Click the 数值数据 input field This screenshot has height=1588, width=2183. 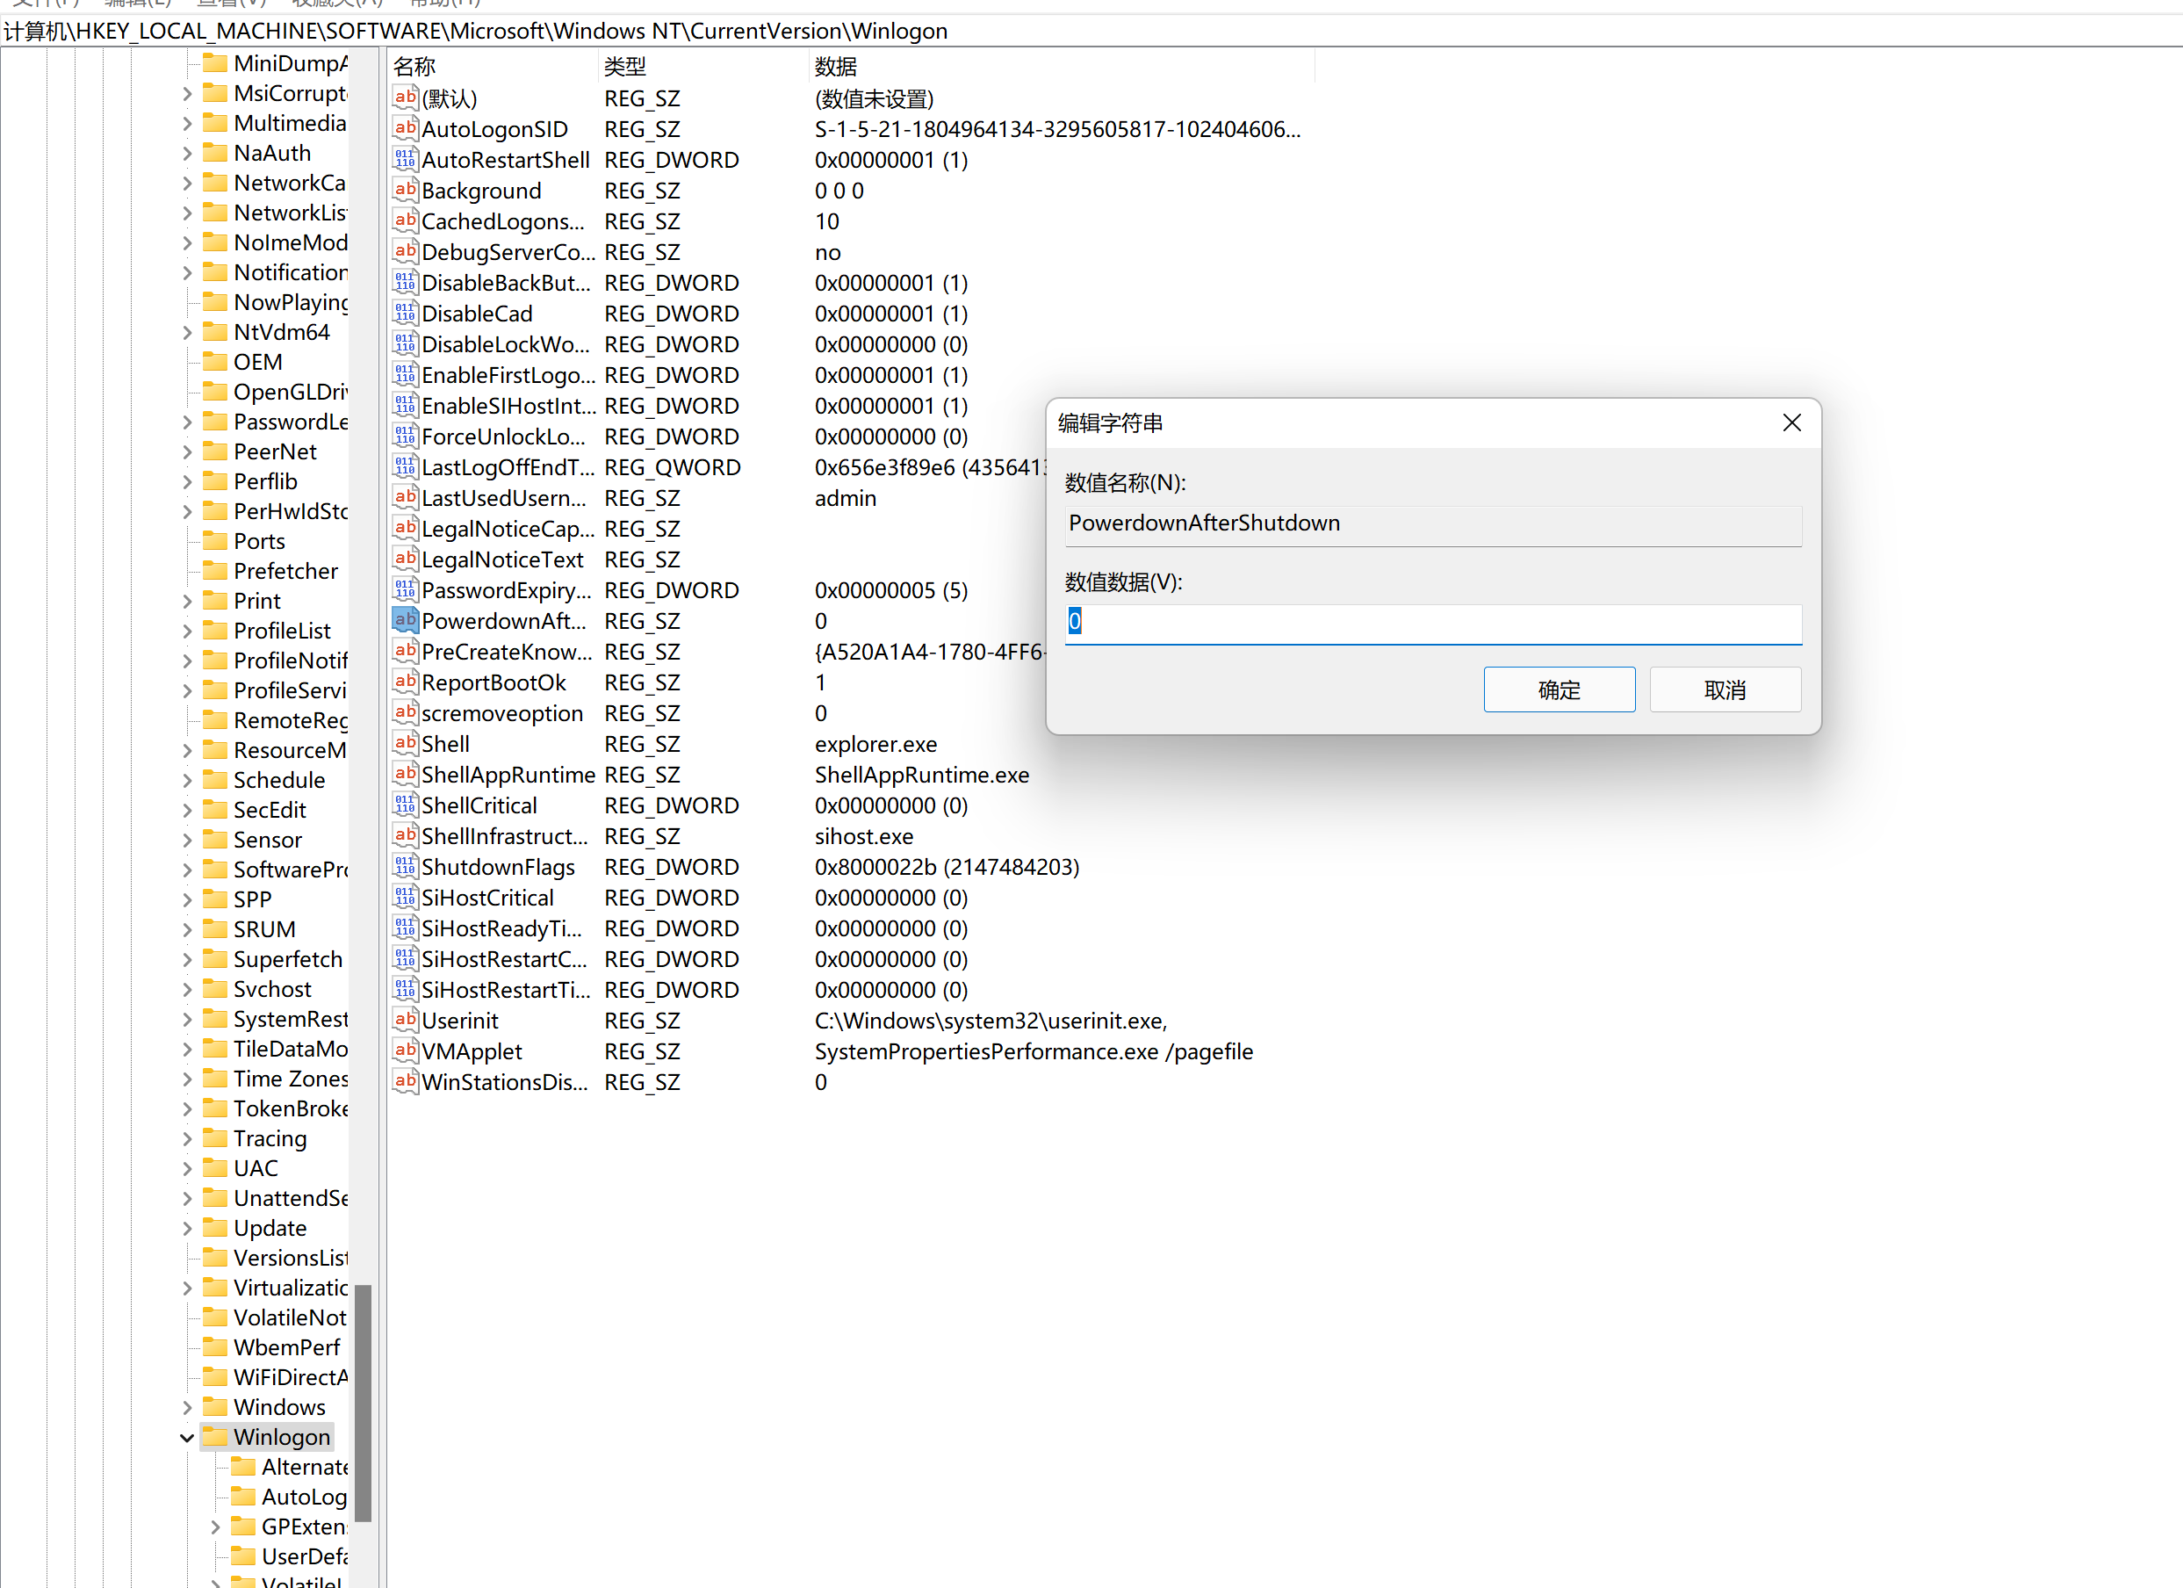1432,622
